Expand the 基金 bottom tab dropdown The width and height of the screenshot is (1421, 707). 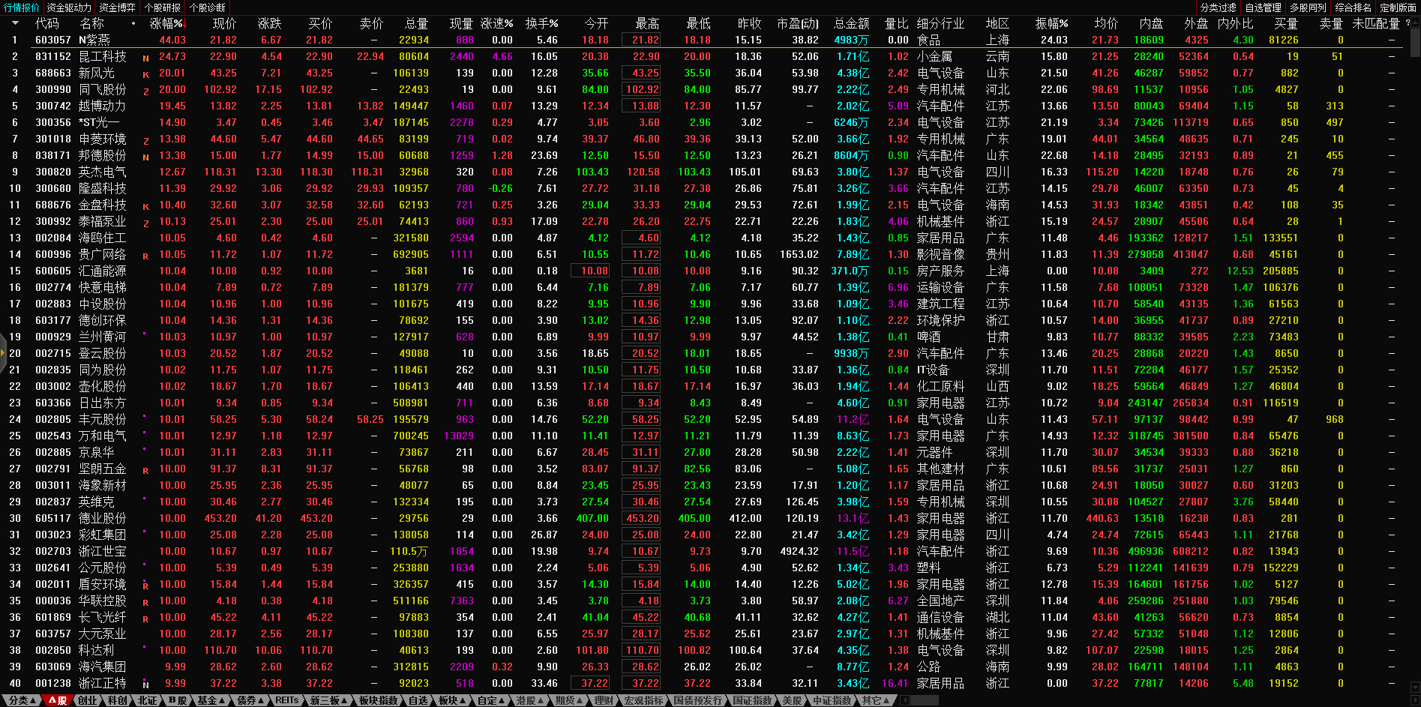coord(211,700)
